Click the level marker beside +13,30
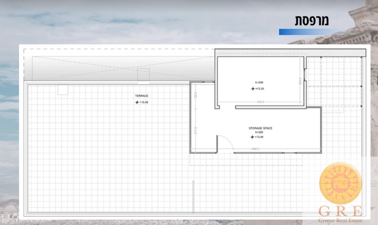This screenshot has width=378, height=225. click(252, 89)
